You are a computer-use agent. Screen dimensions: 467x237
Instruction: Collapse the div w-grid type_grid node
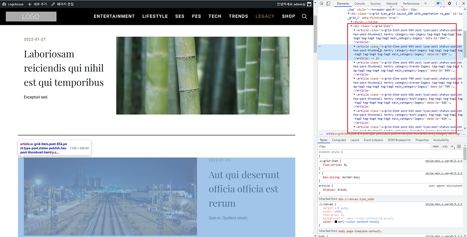349,14
